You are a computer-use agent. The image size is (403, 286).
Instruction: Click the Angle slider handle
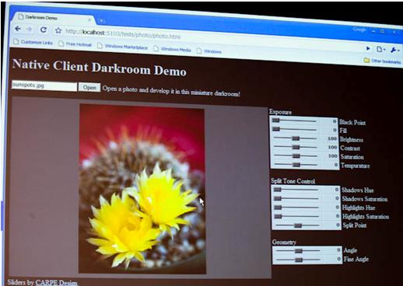(x=299, y=251)
